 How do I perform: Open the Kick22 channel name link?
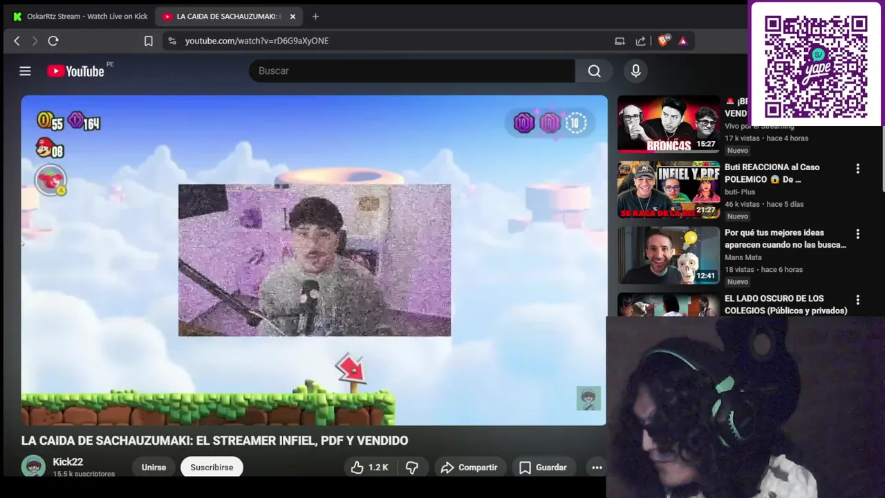(x=68, y=462)
